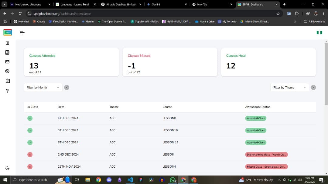Click the LESSO6 course cell
Screen dimensions: 328x184
point(168,155)
